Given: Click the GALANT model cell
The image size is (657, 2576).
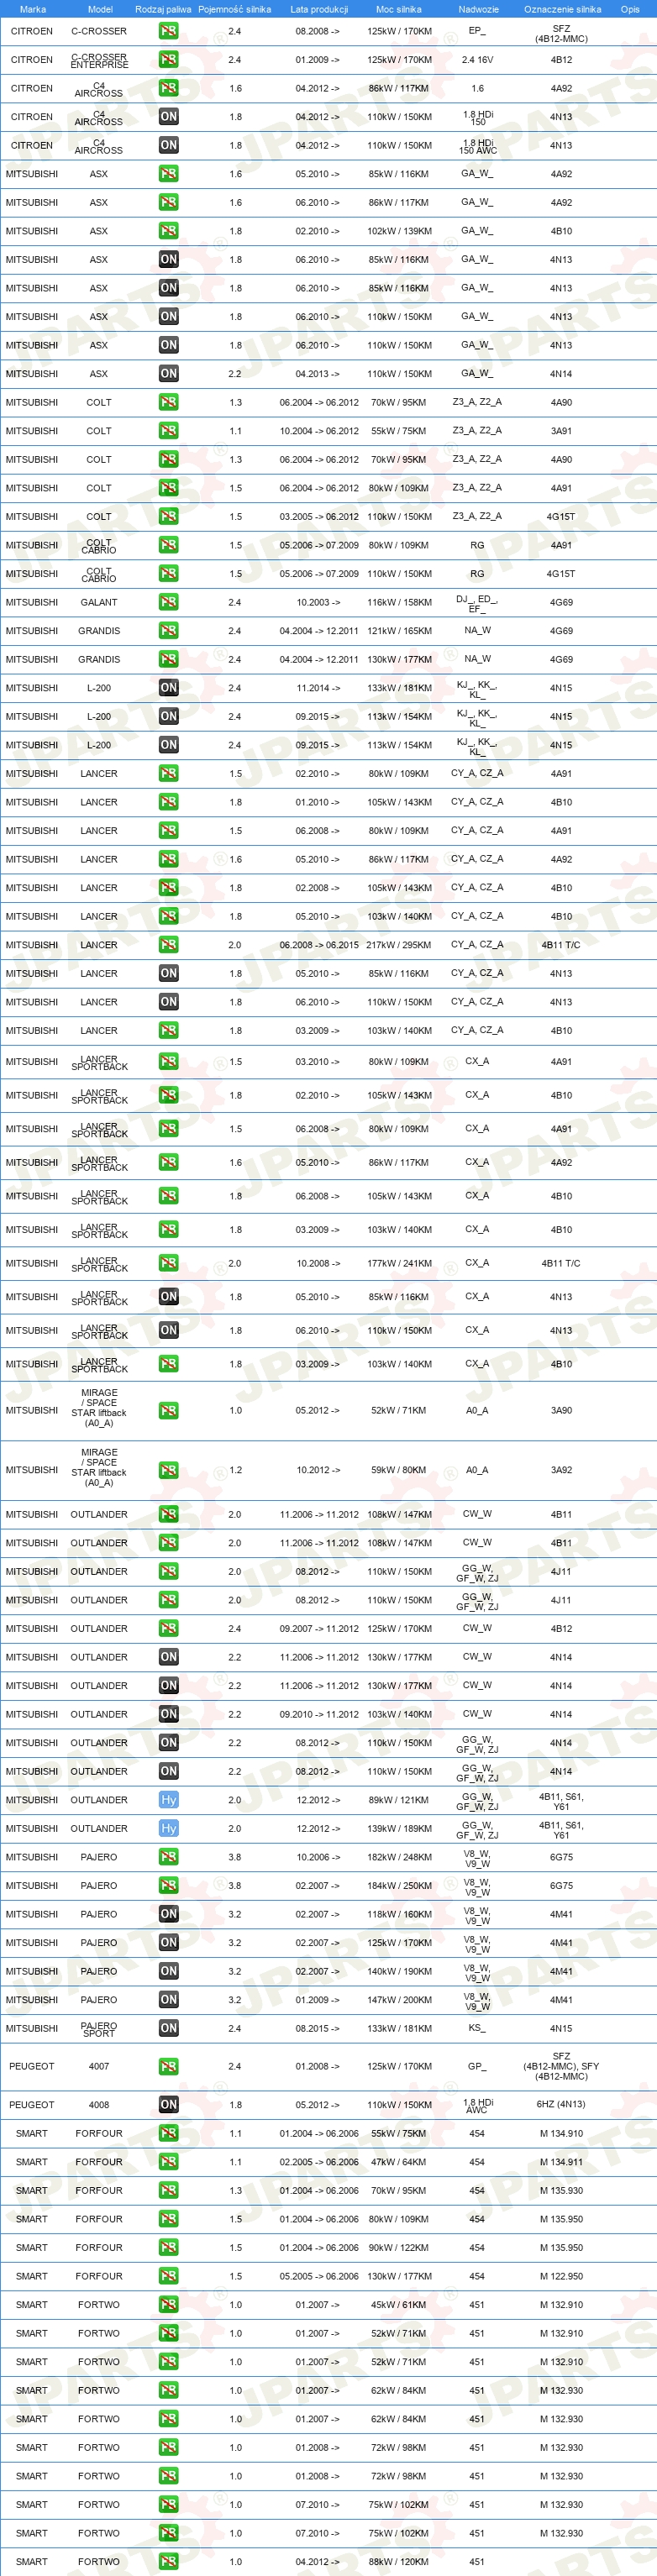Looking at the screenshot, I should click(99, 602).
